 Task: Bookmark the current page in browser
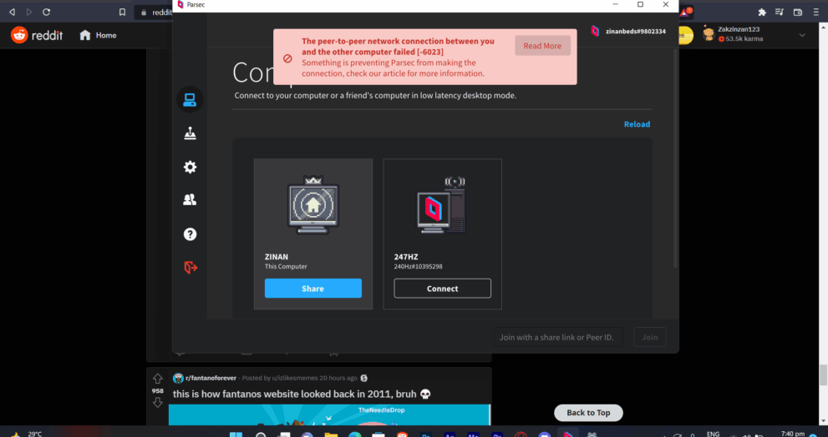123,12
